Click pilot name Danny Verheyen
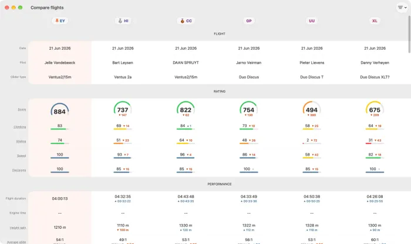The image size is (411, 244). pos(375,63)
